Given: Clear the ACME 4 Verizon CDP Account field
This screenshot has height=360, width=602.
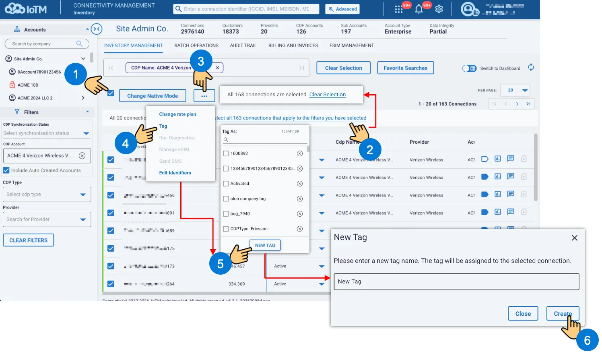Looking at the screenshot, I should 82,155.
